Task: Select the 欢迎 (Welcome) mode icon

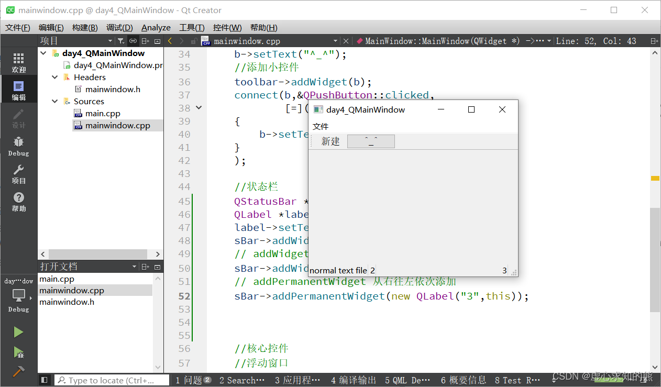Action: (x=19, y=62)
